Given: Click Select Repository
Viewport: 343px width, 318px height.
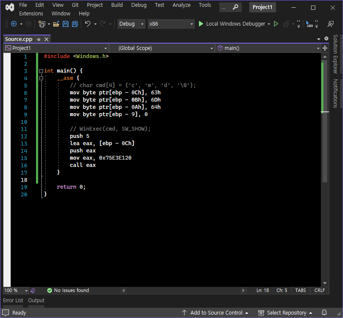Looking at the screenshot, I should click(x=287, y=313).
